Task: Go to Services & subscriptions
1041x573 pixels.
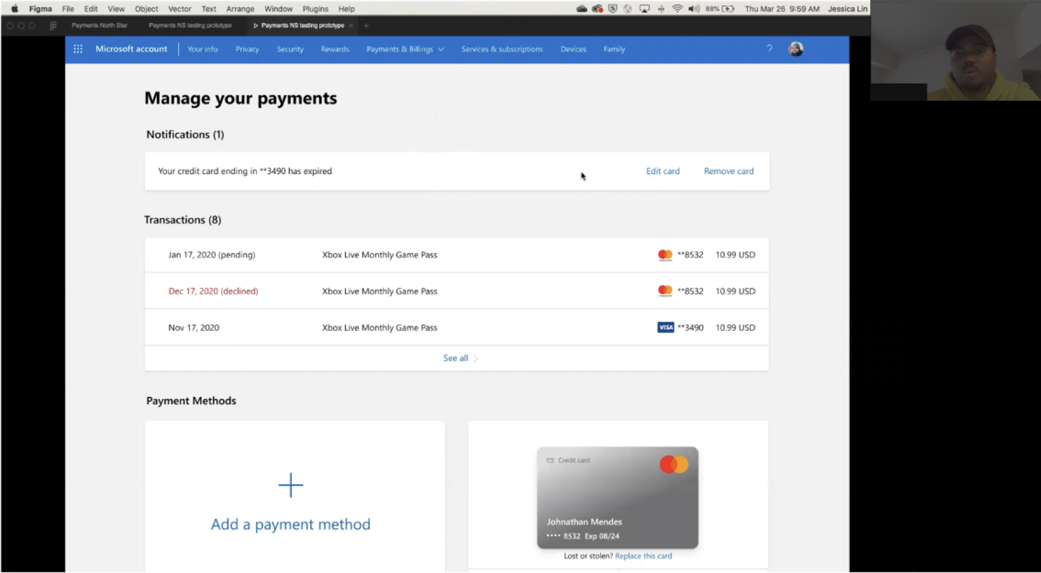Action: (x=502, y=49)
